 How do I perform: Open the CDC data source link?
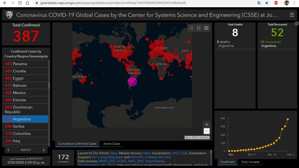(112, 161)
